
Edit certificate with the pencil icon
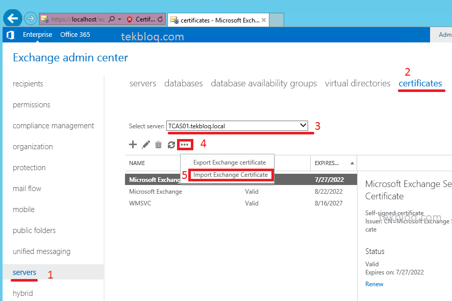[146, 145]
